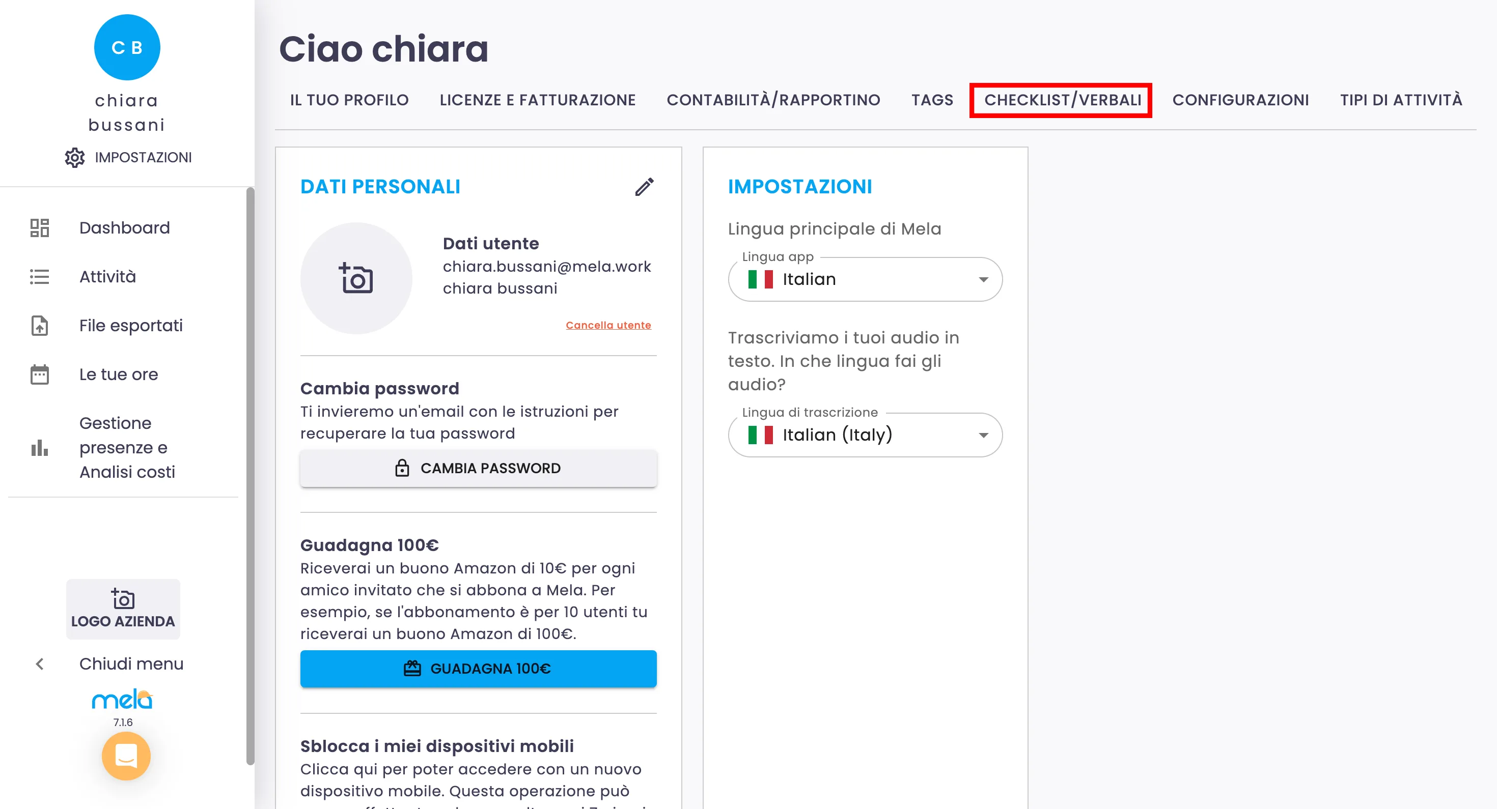
Task: Click the pencil edit icon in Dati Personali
Action: tap(644, 187)
